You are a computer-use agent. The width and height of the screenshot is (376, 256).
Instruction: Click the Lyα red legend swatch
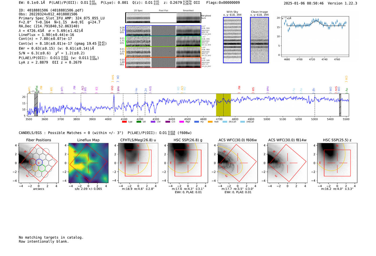(x=124, y=122)
